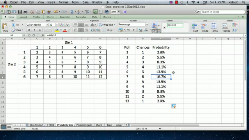Switch to the Charts ribbon tab

pos(50,17)
